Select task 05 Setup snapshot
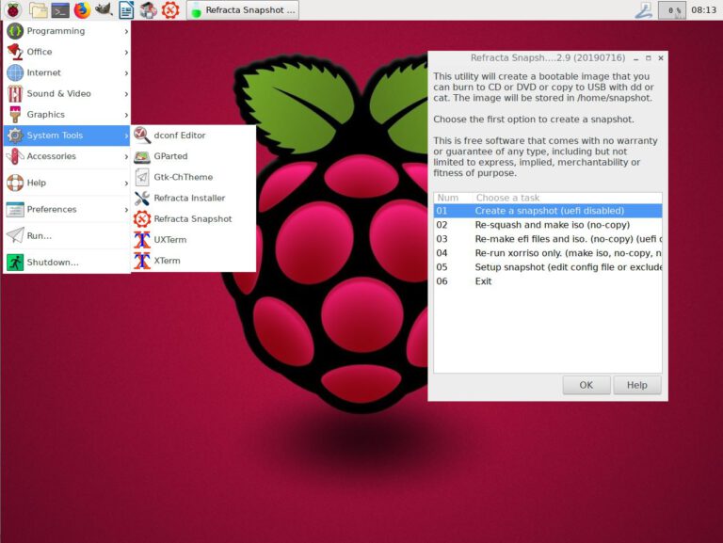 pyautogui.click(x=548, y=267)
